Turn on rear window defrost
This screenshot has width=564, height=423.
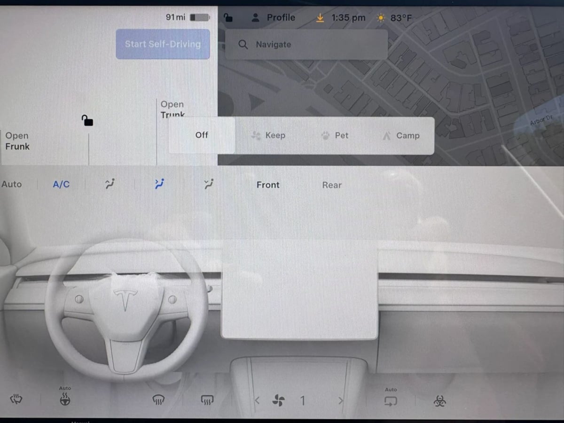pos(207,400)
